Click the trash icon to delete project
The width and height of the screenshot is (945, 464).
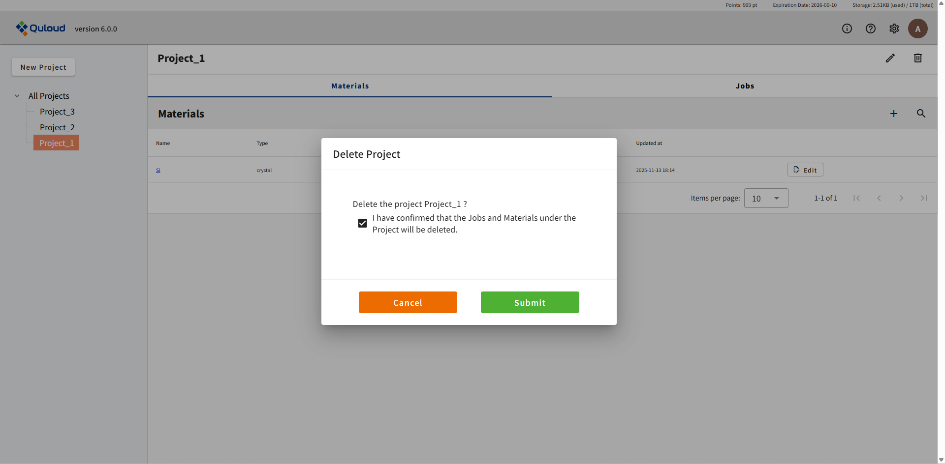click(x=917, y=58)
